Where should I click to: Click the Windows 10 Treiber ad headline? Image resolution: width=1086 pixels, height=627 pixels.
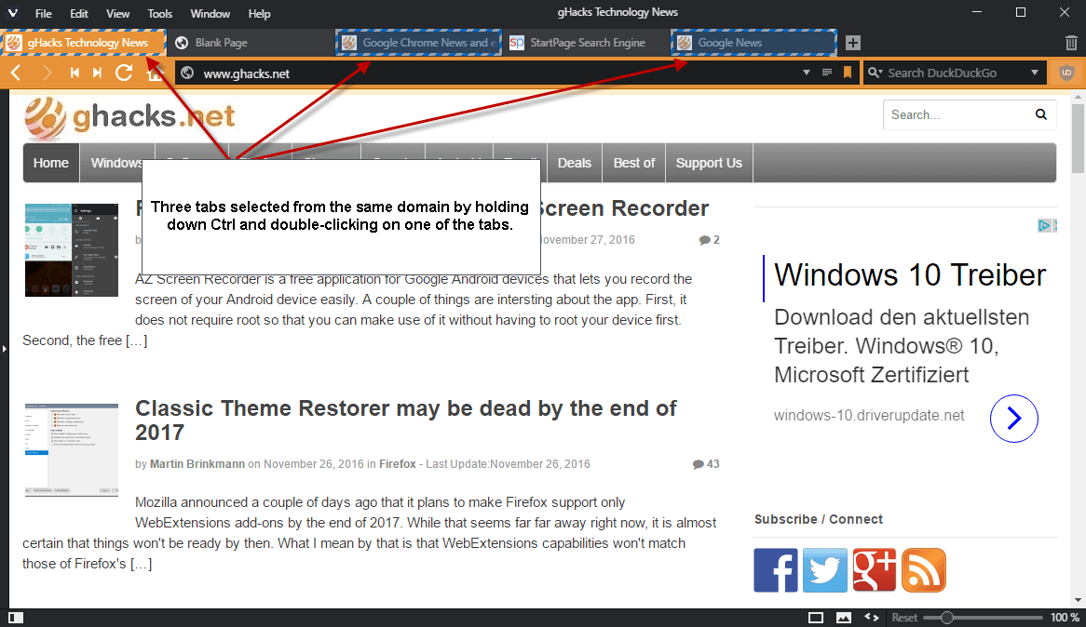click(909, 274)
